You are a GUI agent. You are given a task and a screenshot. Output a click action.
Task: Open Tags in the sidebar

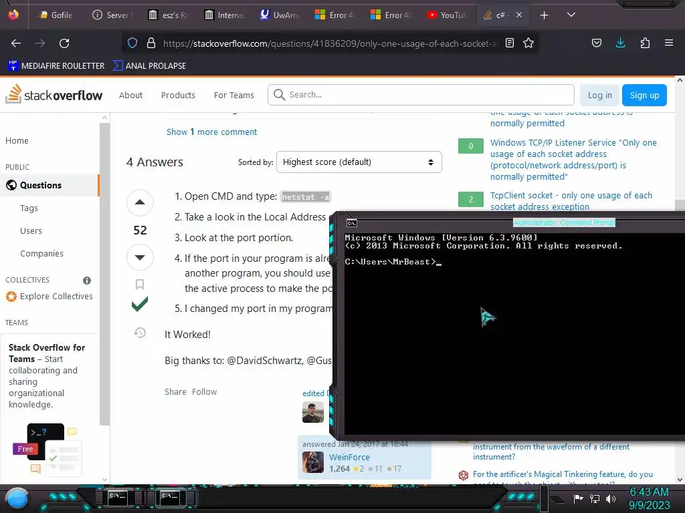coord(29,208)
